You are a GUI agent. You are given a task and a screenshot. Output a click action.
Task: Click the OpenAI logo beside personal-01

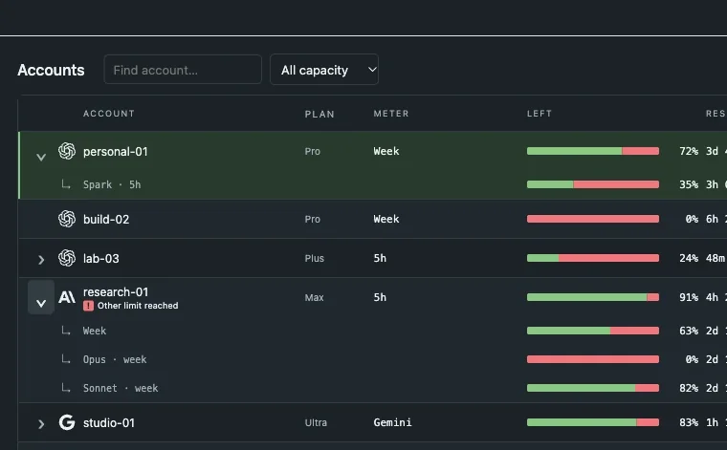pos(67,151)
